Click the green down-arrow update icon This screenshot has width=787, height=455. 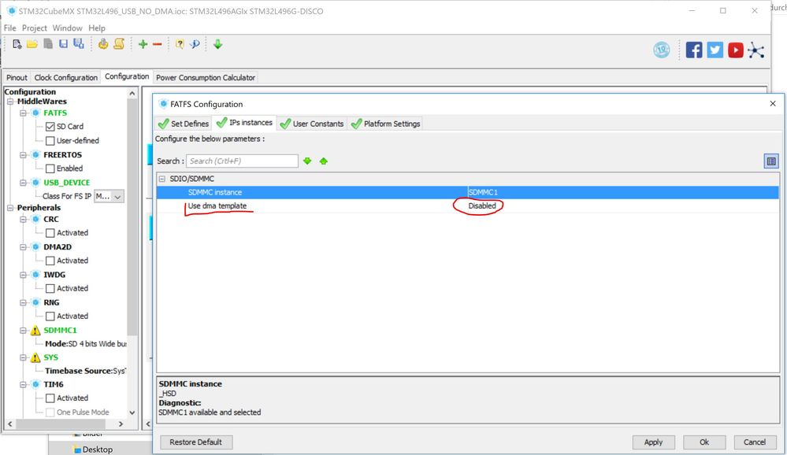pos(218,44)
